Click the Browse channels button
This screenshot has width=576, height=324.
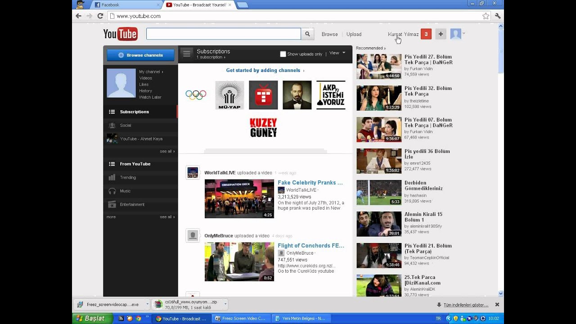[x=140, y=55]
